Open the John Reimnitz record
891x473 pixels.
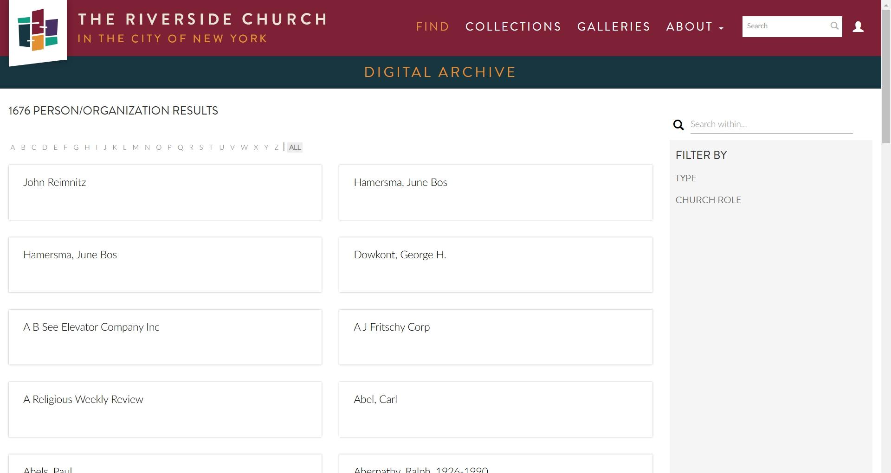(x=55, y=183)
